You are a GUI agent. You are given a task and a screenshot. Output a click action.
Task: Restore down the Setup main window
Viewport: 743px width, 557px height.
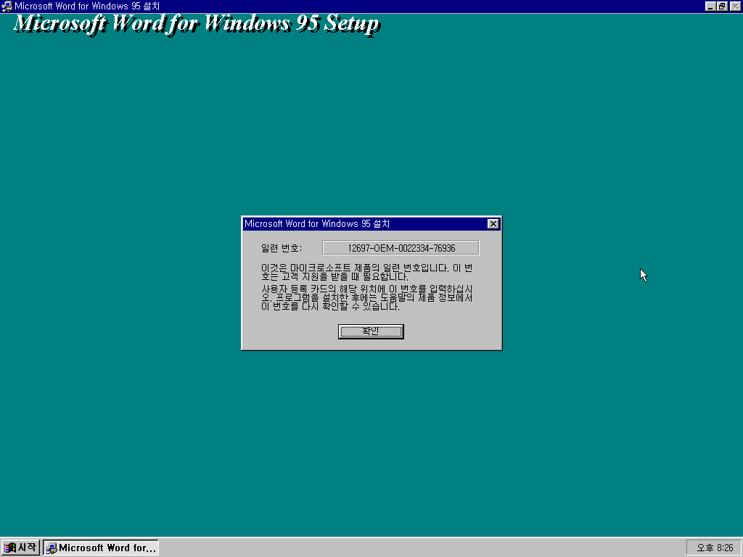pyautogui.click(x=722, y=6)
